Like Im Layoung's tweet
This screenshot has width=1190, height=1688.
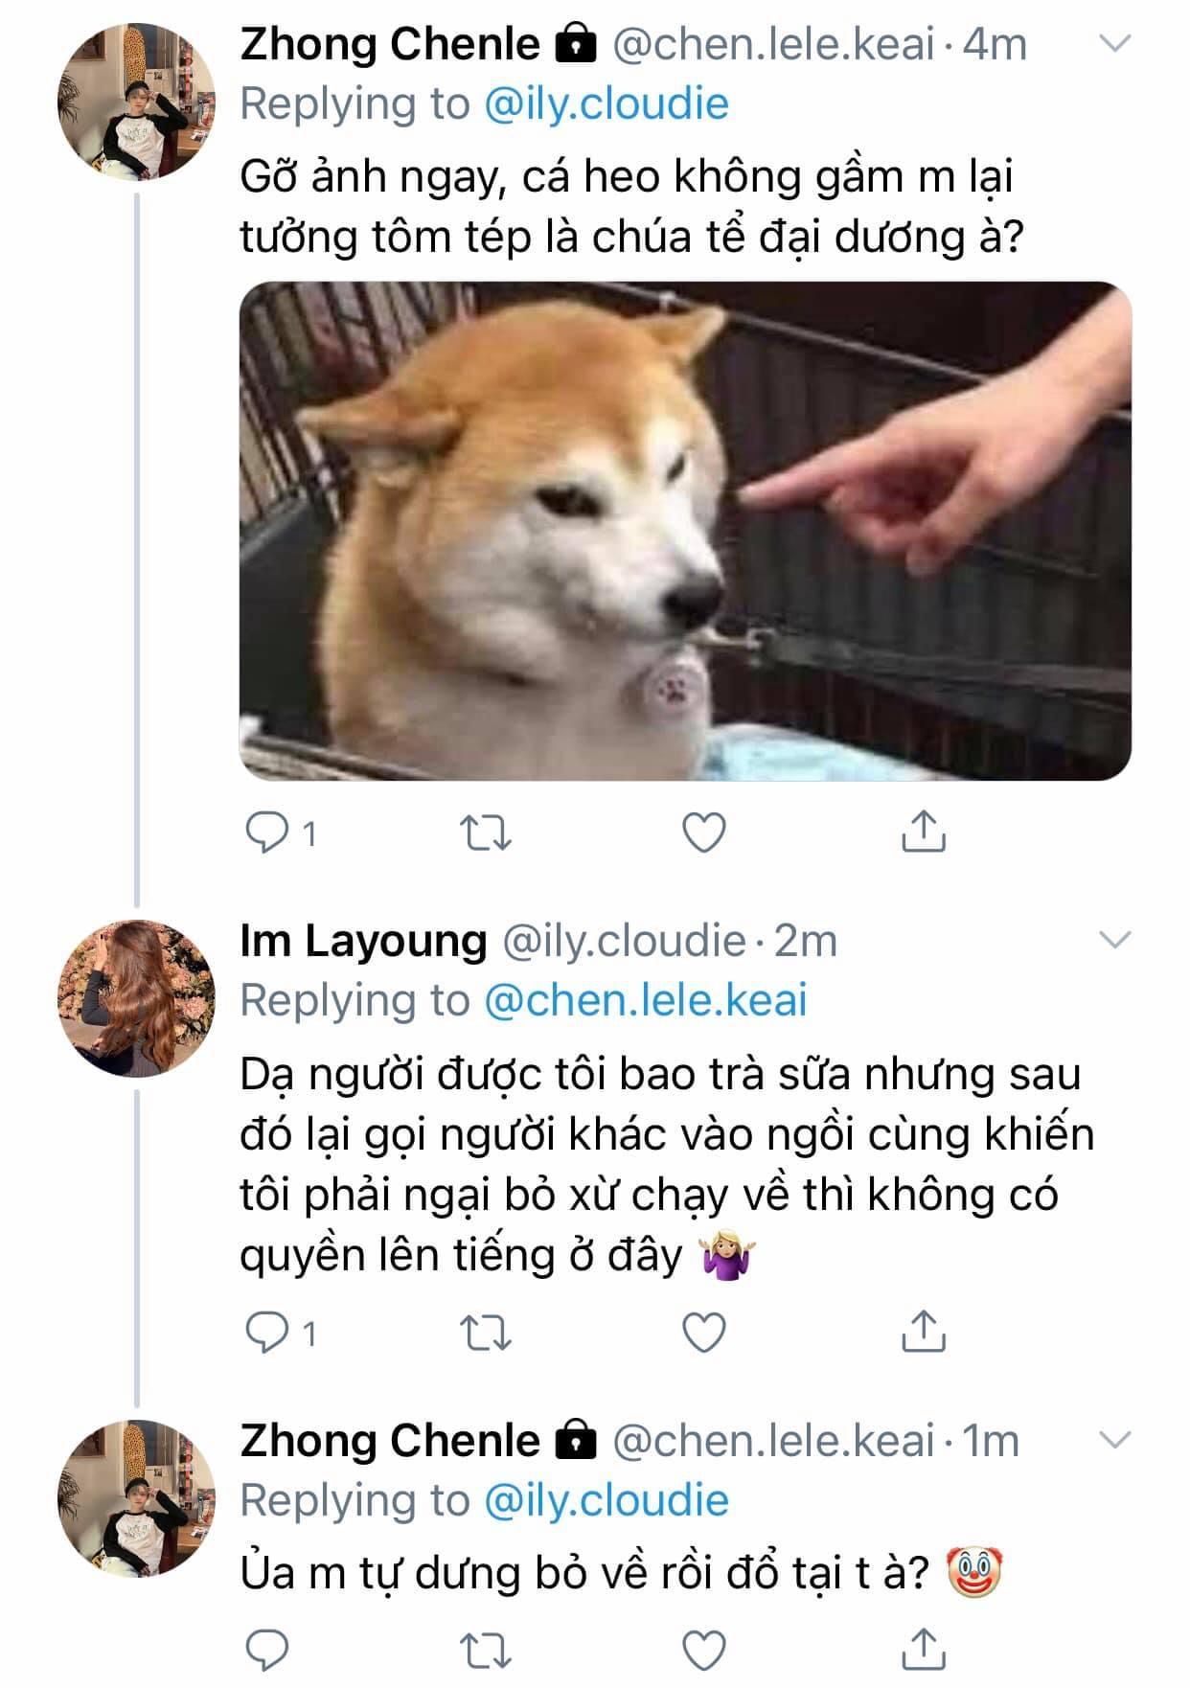point(704,1332)
